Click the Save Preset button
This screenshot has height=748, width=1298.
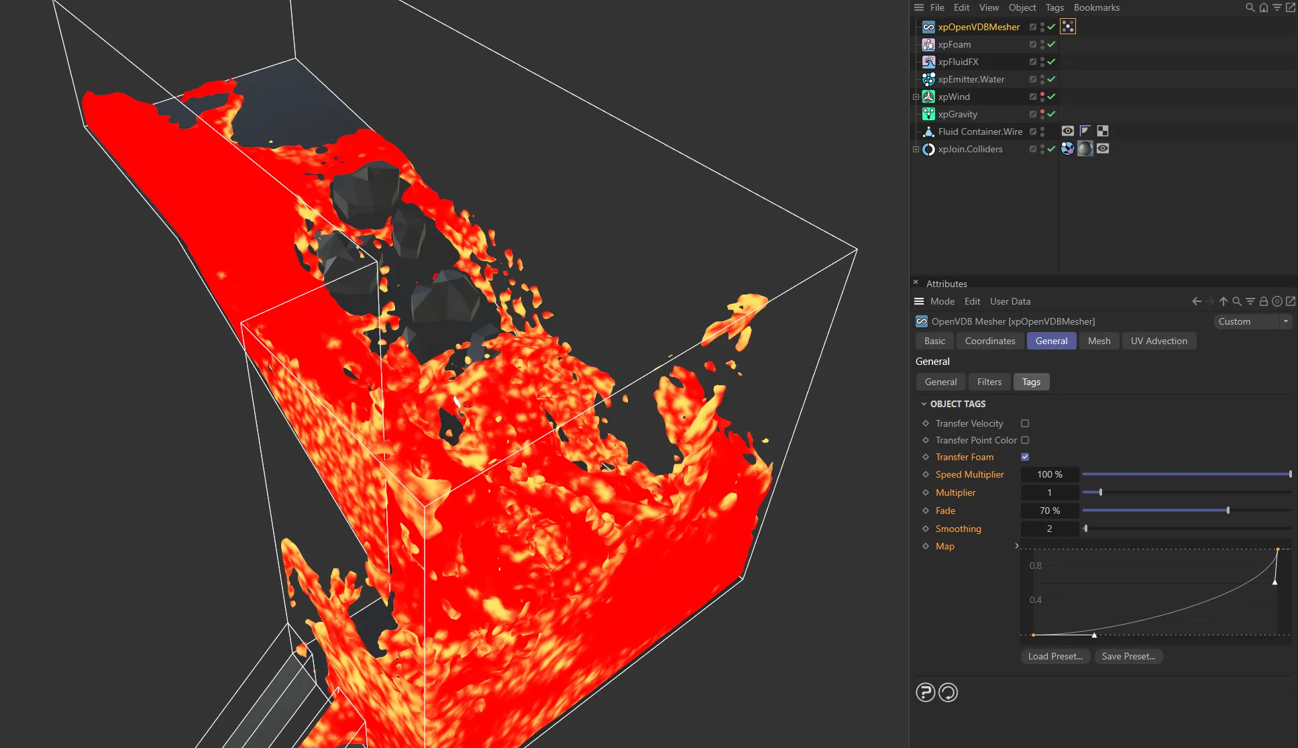[1128, 656]
